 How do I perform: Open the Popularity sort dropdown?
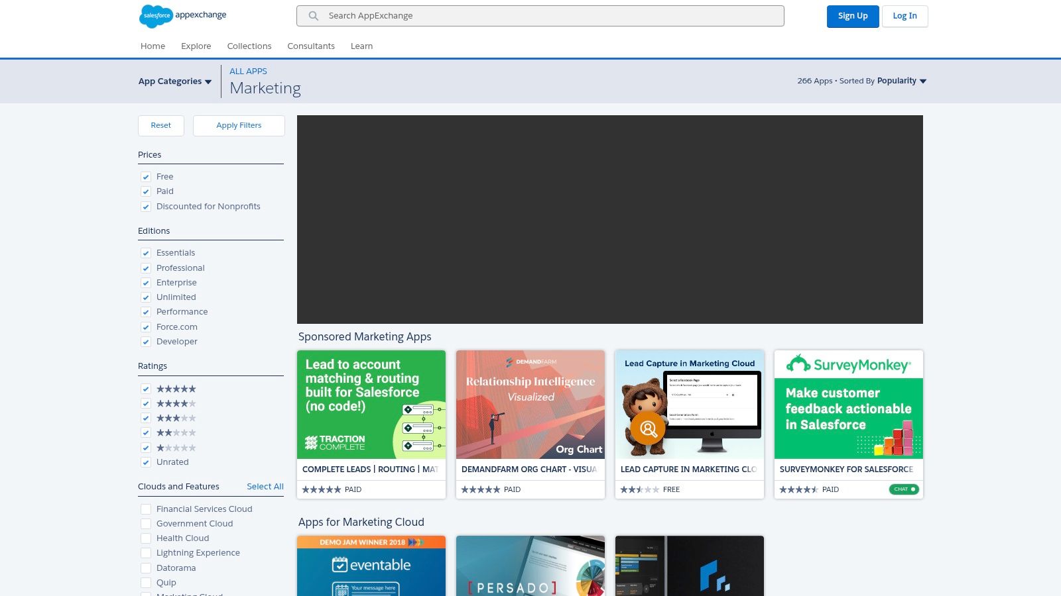pos(901,81)
